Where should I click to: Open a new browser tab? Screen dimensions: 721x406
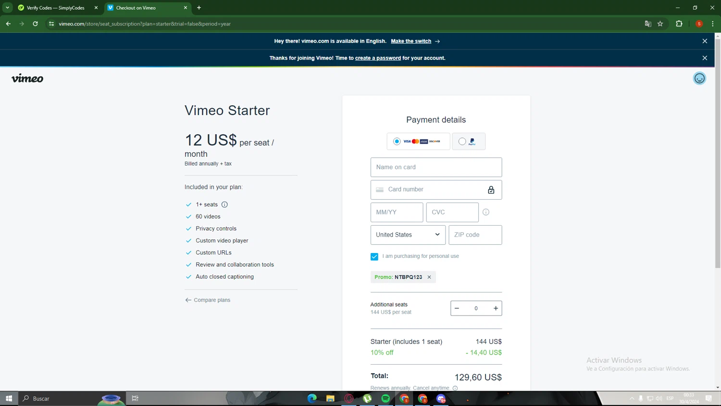199,8
